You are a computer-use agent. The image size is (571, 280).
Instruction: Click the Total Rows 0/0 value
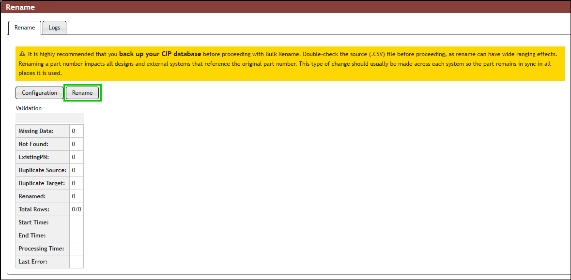tap(76, 209)
